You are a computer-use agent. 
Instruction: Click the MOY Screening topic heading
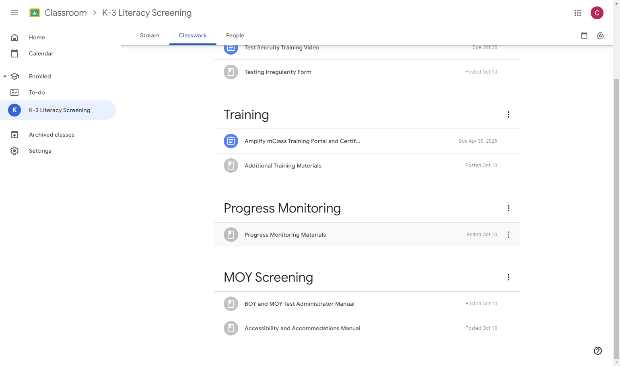[x=268, y=277]
